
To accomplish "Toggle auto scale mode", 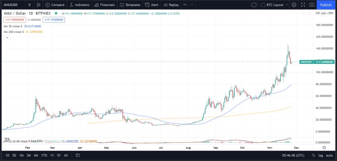I will [x=329, y=155].
